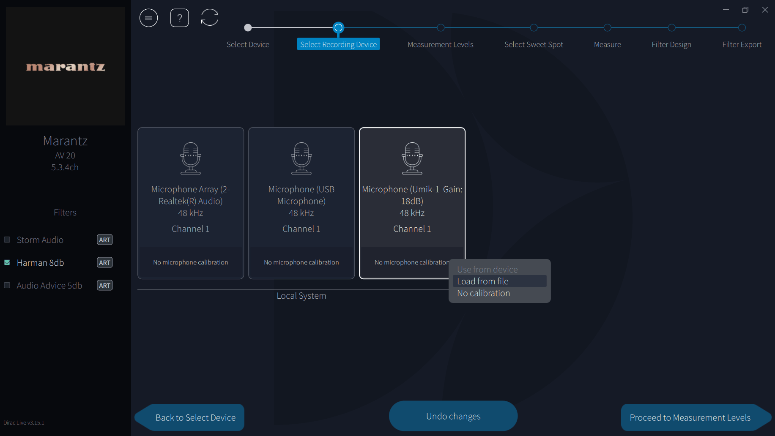
Task: Open the help question mark icon
Action: 180,18
